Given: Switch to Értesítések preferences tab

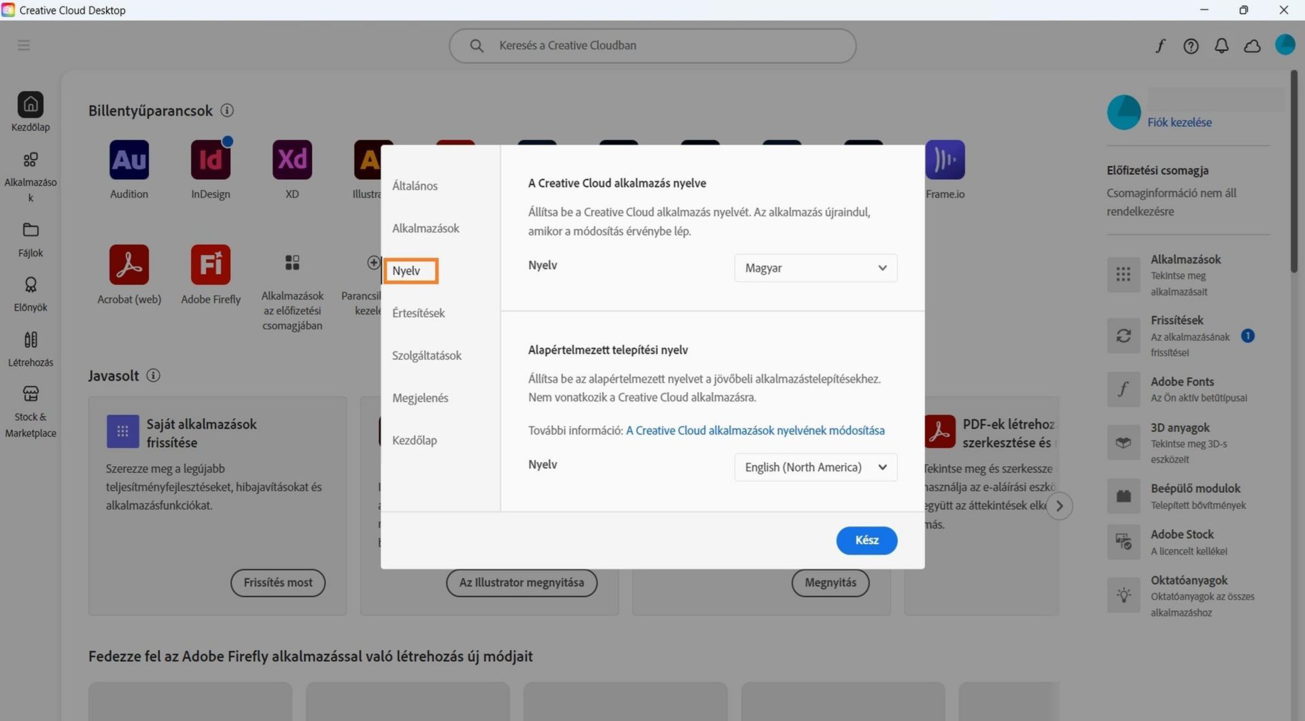Looking at the screenshot, I should tap(419, 313).
